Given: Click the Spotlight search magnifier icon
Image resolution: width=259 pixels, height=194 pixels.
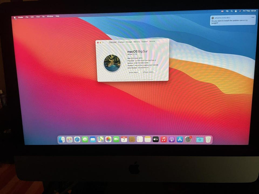Looking at the screenshot, I should (x=231, y=11).
